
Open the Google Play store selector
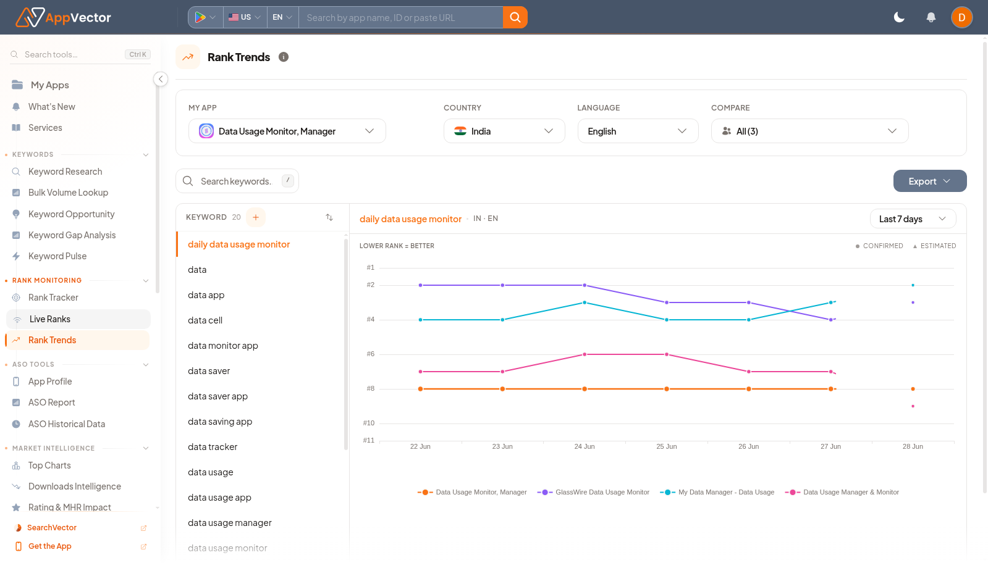point(206,17)
